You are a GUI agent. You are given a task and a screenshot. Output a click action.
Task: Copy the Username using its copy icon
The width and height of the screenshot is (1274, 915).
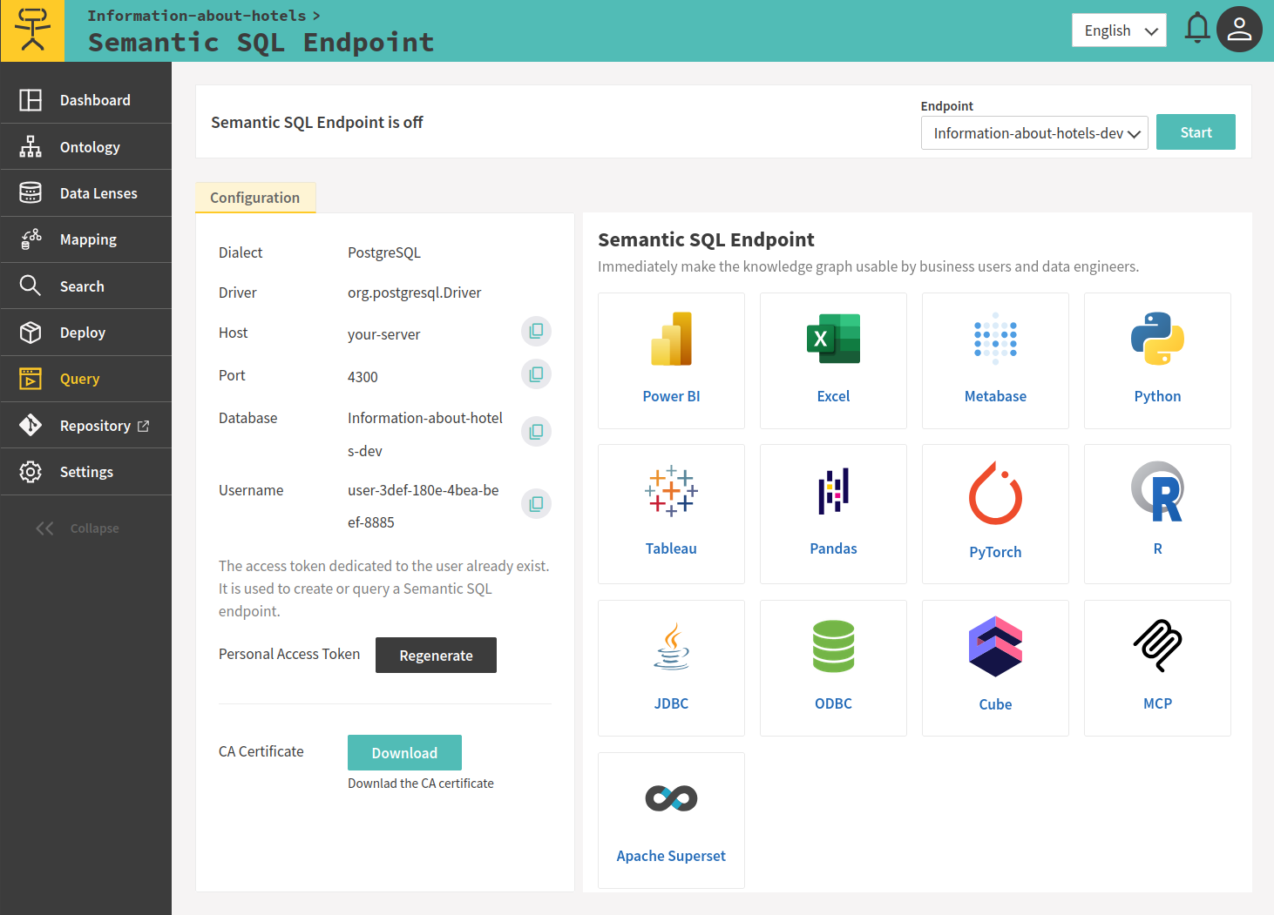536,503
